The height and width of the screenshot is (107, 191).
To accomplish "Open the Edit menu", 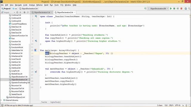I will click(x=7, y=5).
